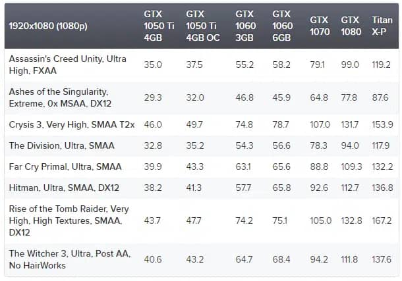Click the 29.3 value in the Ashes row
Viewport: 402px width, 281px height.
pyautogui.click(x=154, y=97)
